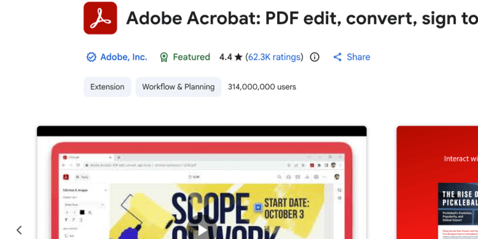The width and height of the screenshot is (478, 239).
Task: Click the verified publisher badge icon
Action: pyautogui.click(x=91, y=57)
